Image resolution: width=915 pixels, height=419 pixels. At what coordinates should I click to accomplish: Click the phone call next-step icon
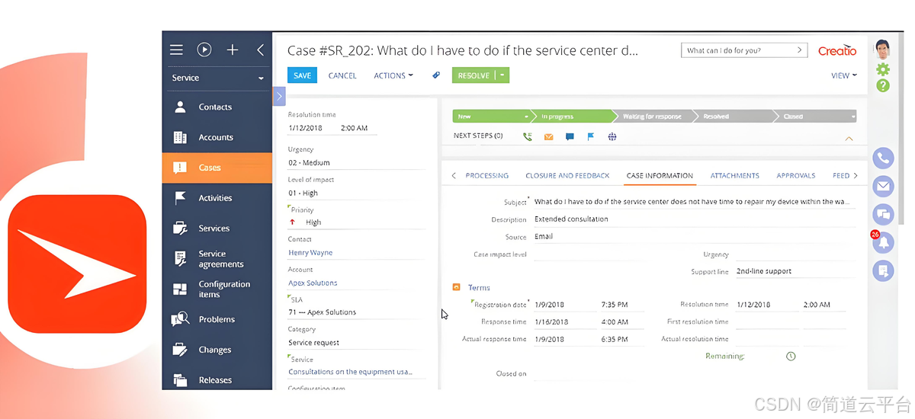tap(527, 137)
